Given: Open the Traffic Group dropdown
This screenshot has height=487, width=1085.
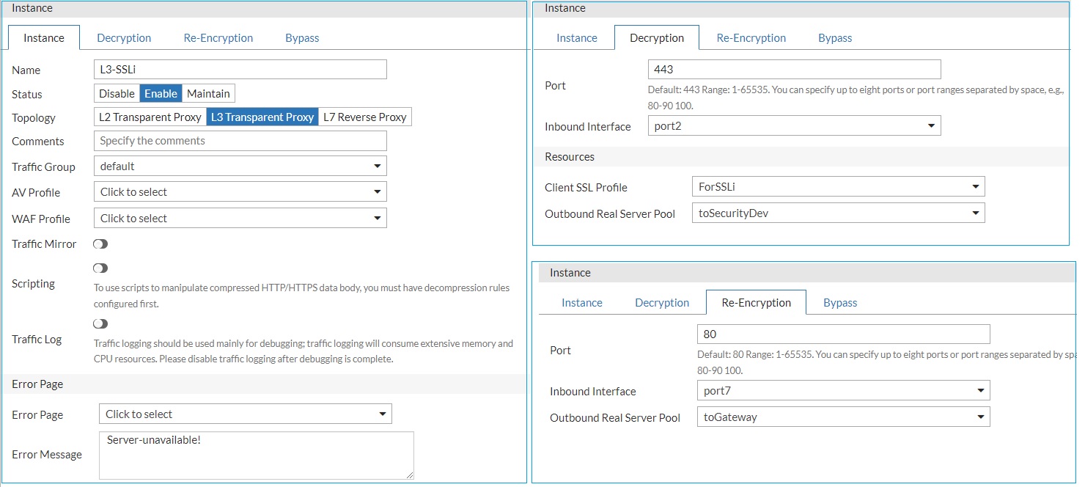Looking at the screenshot, I should pos(240,166).
